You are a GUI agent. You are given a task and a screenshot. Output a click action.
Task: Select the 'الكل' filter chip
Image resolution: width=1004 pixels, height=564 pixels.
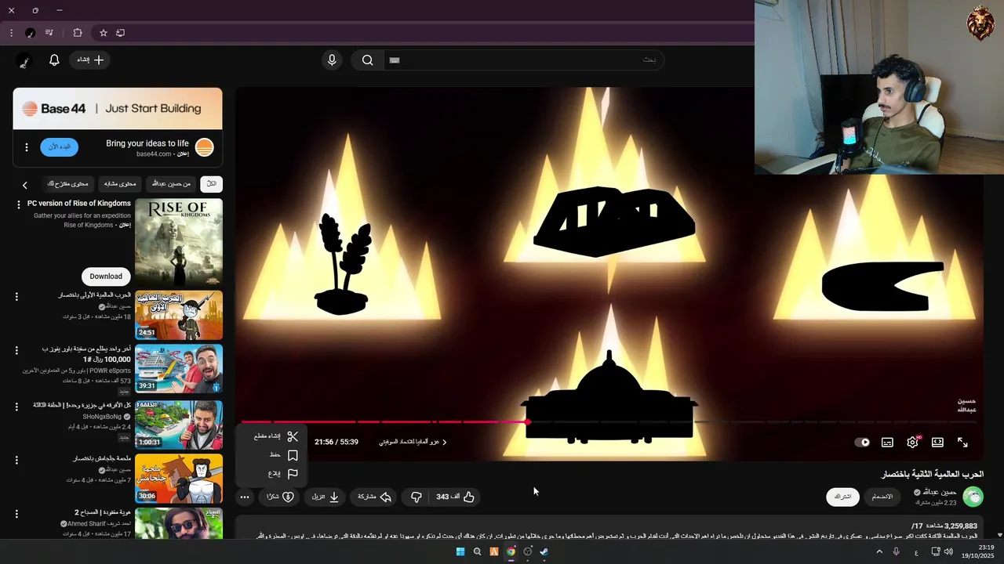[x=211, y=184]
